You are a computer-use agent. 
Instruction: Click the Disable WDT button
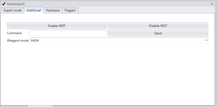pyautogui.click(x=158, y=26)
